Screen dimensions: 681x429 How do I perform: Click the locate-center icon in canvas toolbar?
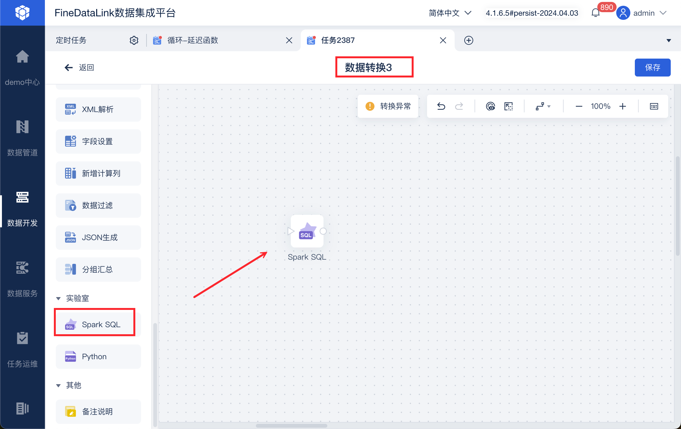point(490,106)
